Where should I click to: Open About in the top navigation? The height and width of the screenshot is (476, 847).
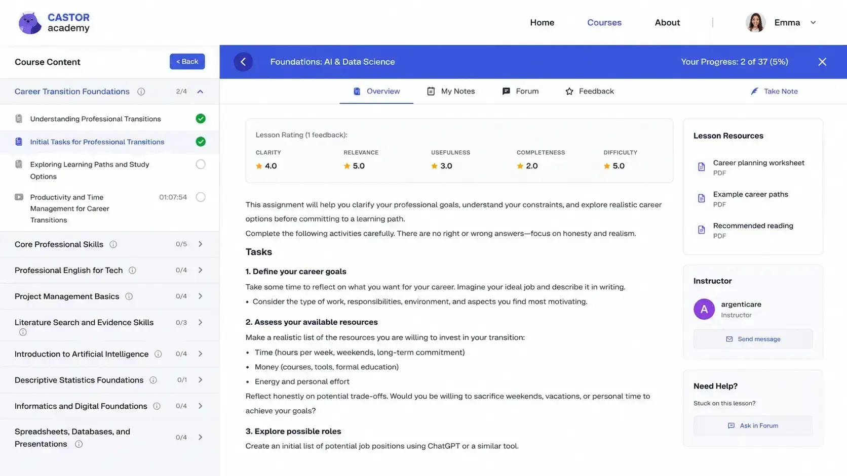(x=667, y=22)
